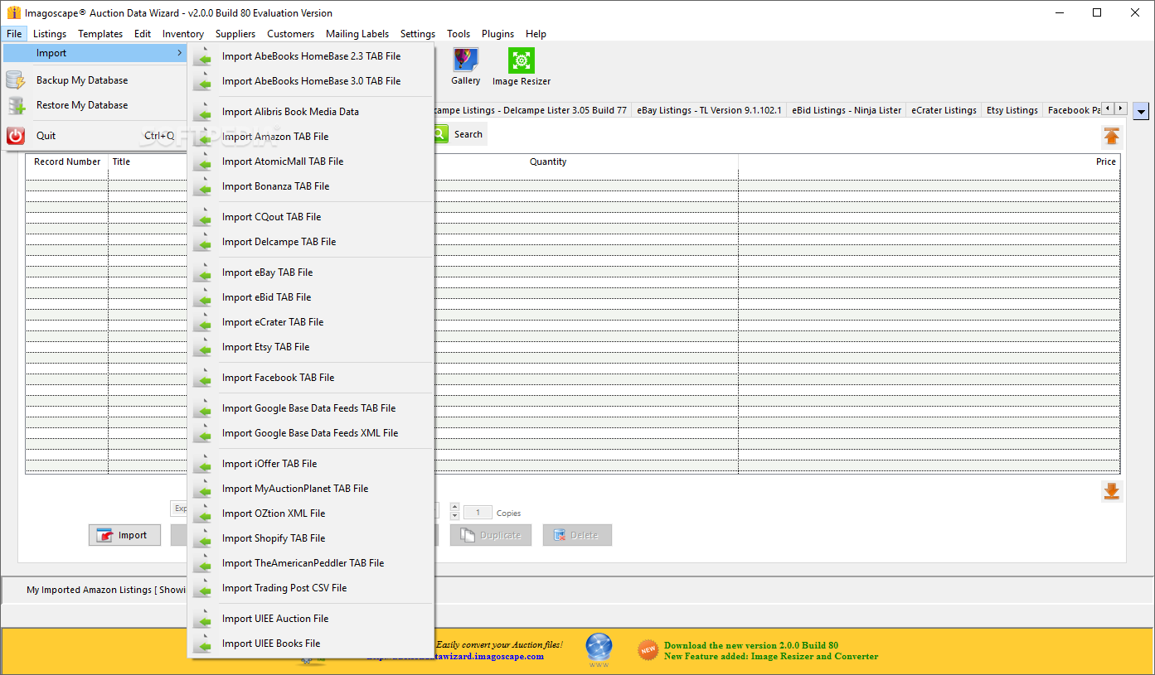Image resolution: width=1155 pixels, height=675 pixels.
Task: Click the green Search magnifier icon
Action: [x=439, y=134]
